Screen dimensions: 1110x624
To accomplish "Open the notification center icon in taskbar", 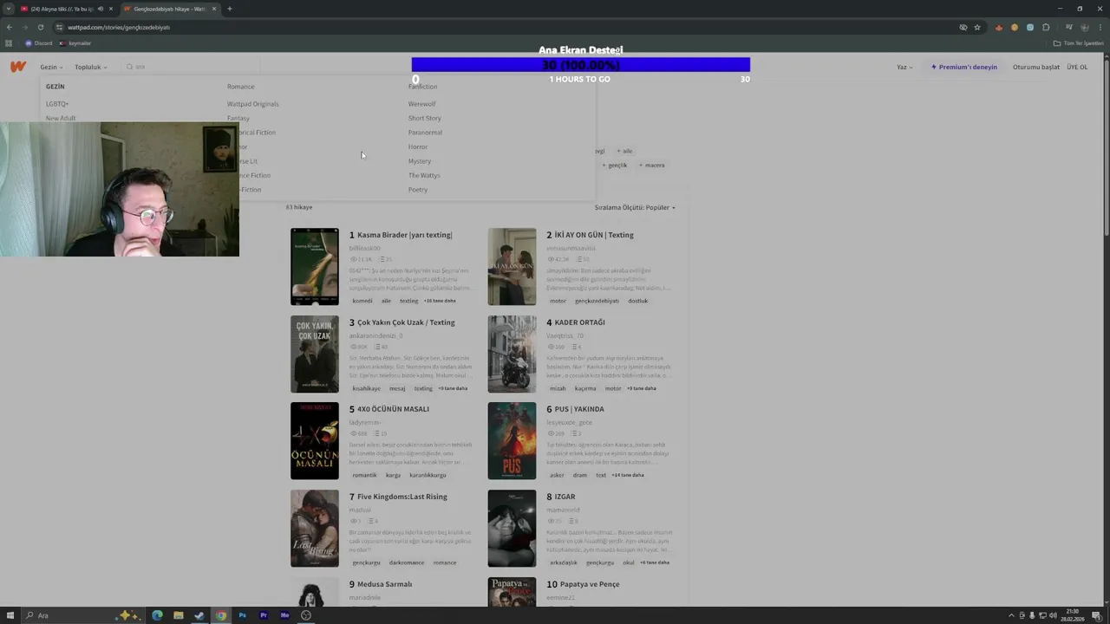I will (x=1096, y=615).
